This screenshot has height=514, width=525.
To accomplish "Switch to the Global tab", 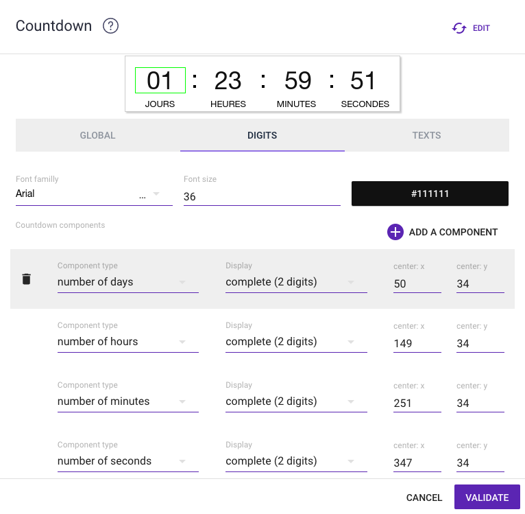I will click(97, 135).
